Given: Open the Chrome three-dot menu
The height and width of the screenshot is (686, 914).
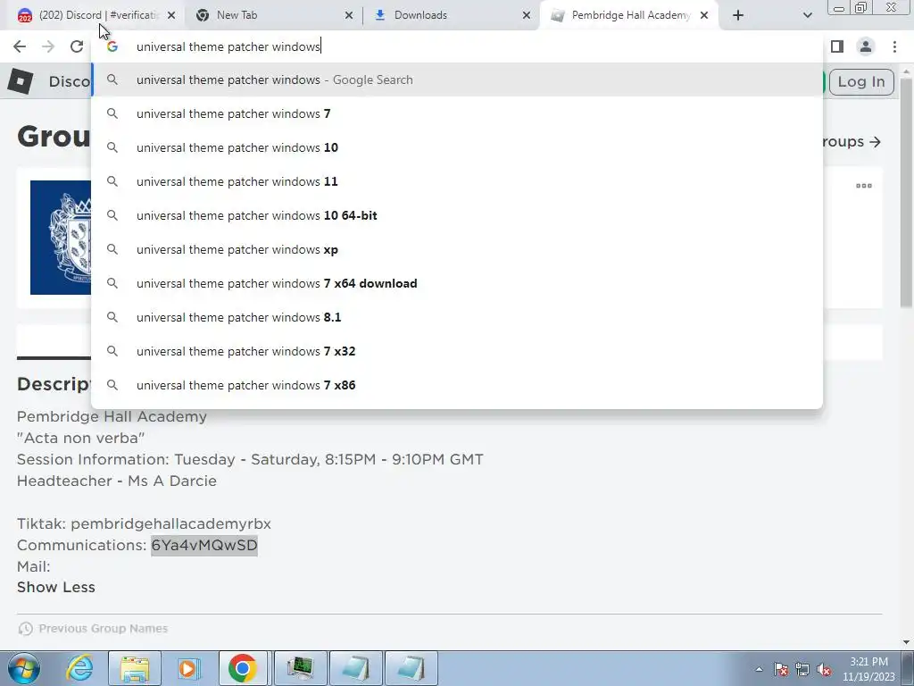Looking at the screenshot, I should [894, 46].
